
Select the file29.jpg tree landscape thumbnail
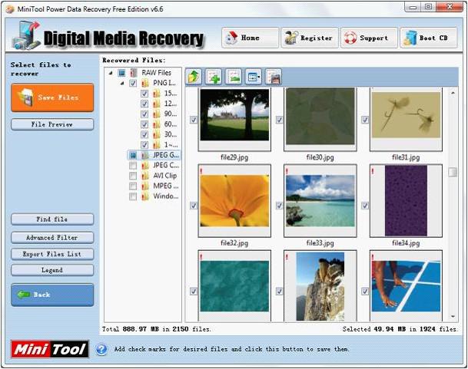(234, 115)
